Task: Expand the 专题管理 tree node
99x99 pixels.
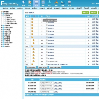Action: (x=1, y=25)
